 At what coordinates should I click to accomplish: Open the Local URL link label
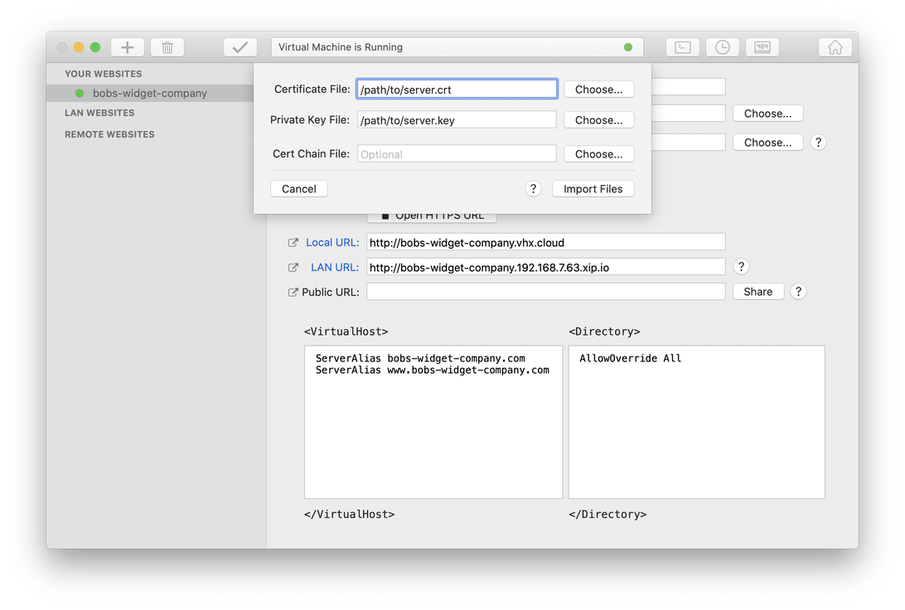click(x=332, y=242)
